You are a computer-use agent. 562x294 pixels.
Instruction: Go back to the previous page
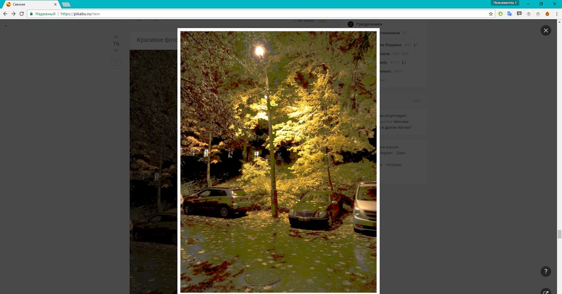[x=5, y=14]
